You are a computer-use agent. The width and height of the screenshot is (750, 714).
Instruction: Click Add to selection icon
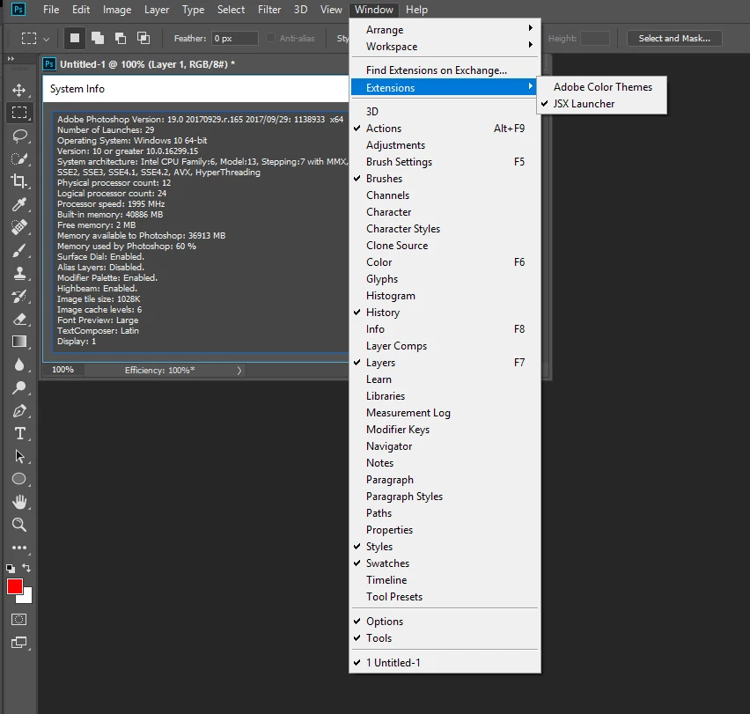[98, 38]
